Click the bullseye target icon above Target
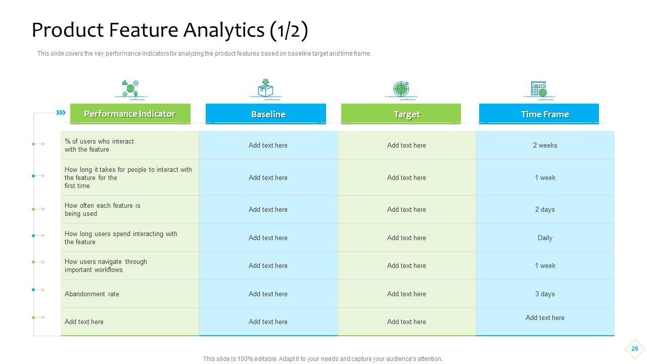647x364 pixels. point(401,88)
